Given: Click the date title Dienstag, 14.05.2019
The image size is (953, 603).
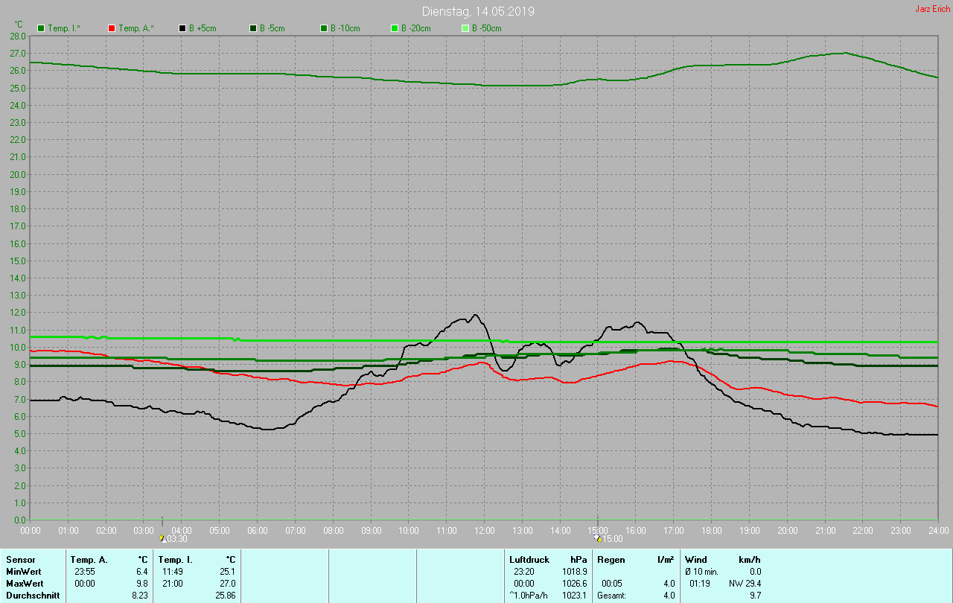Looking at the screenshot, I should [477, 11].
